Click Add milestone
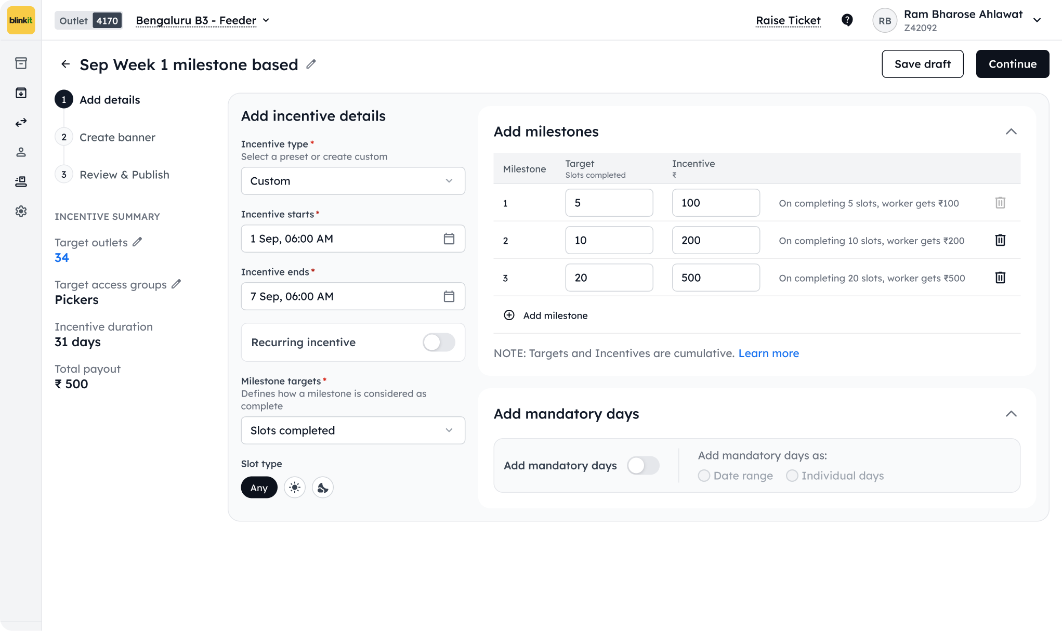Viewport: 1062px width, 631px height. [x=546, y=315]
